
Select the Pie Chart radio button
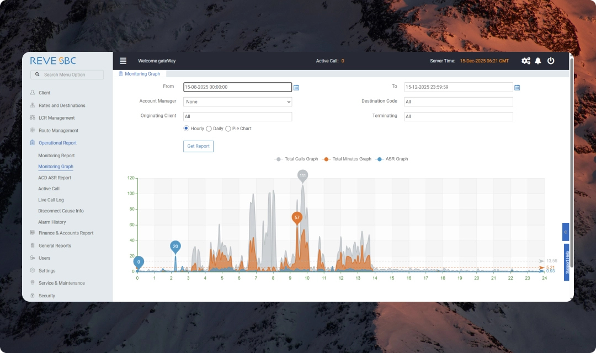pos(228,129)
